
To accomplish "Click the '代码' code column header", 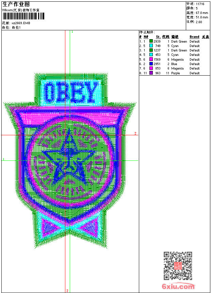I will [166, 37].
